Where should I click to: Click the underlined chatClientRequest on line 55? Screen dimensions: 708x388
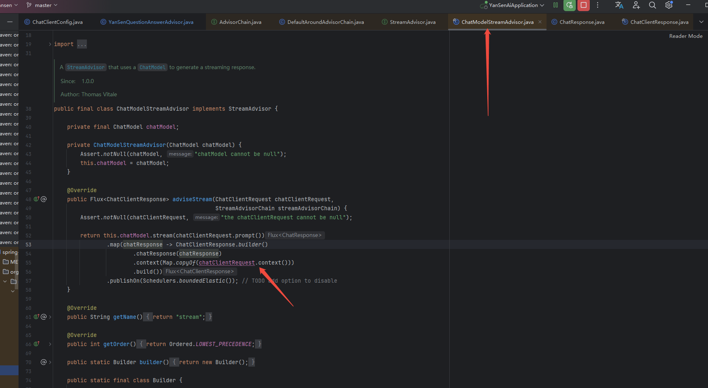227,263
